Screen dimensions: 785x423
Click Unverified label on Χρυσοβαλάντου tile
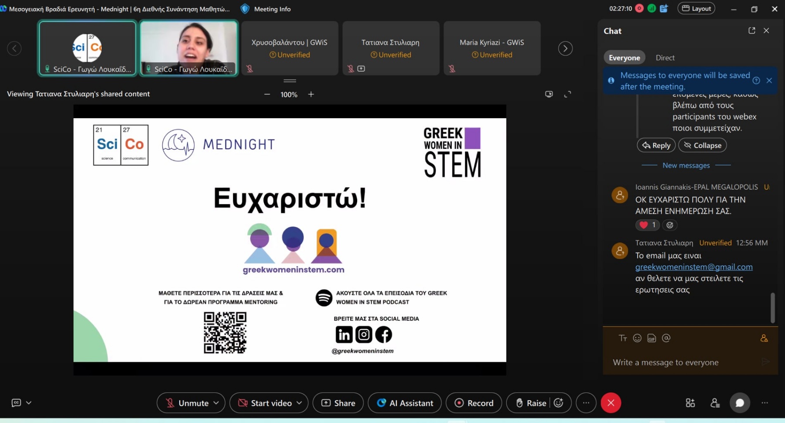(x=290, y=55)
